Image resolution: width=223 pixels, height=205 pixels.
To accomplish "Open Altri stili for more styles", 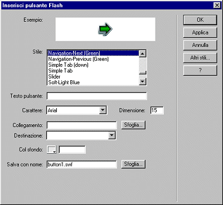I will click(200, 58).
